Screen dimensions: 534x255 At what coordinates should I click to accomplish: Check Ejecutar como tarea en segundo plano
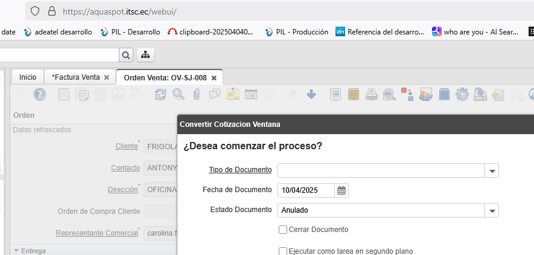(x=283, y=251)
